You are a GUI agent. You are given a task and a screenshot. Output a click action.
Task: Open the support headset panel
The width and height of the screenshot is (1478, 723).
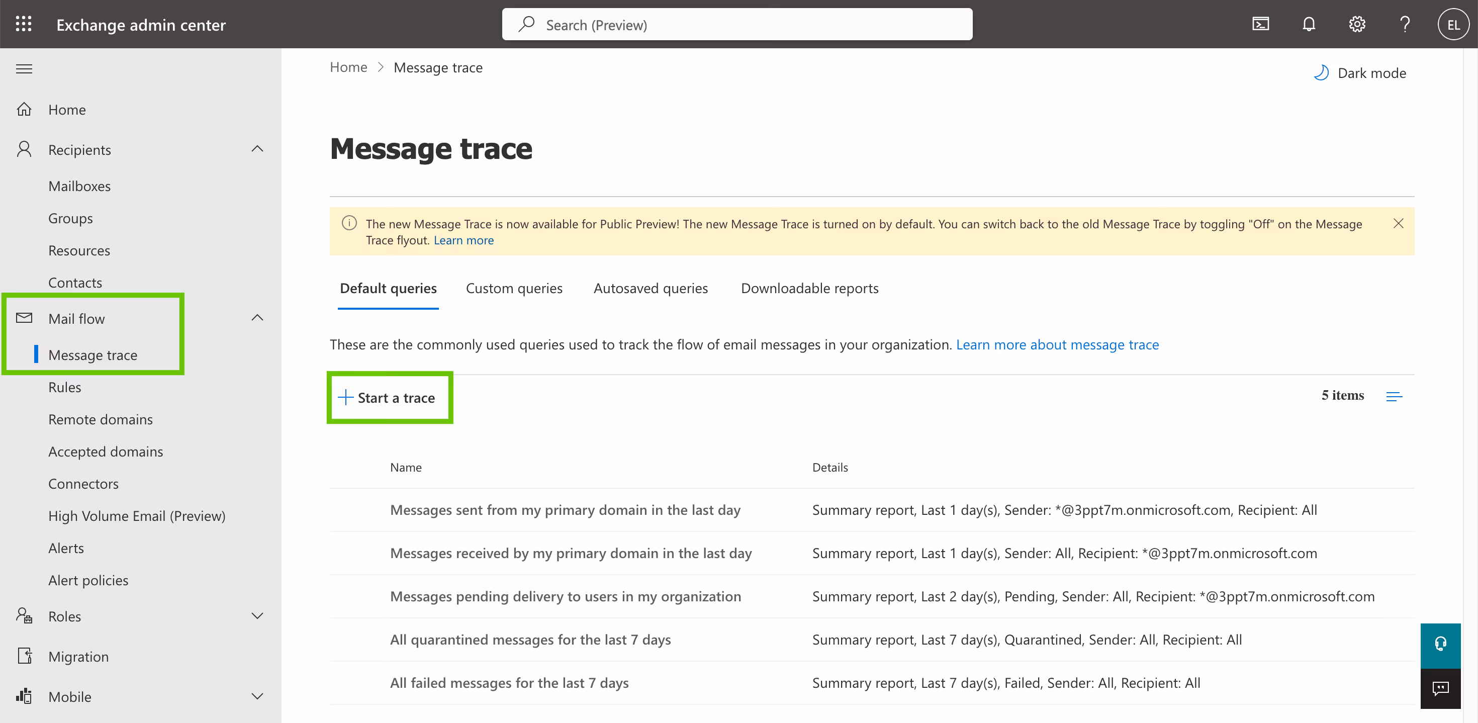point(1440,645)
